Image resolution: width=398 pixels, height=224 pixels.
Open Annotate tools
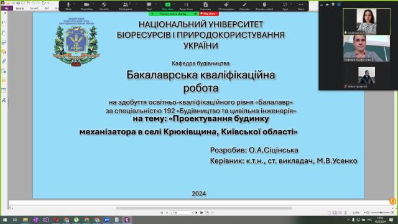click(244, 6)
